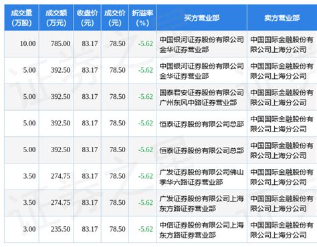The image size is (317, 247).
Task: Click the last row's -5.62 discount value
Action: (x=146, y=229)
